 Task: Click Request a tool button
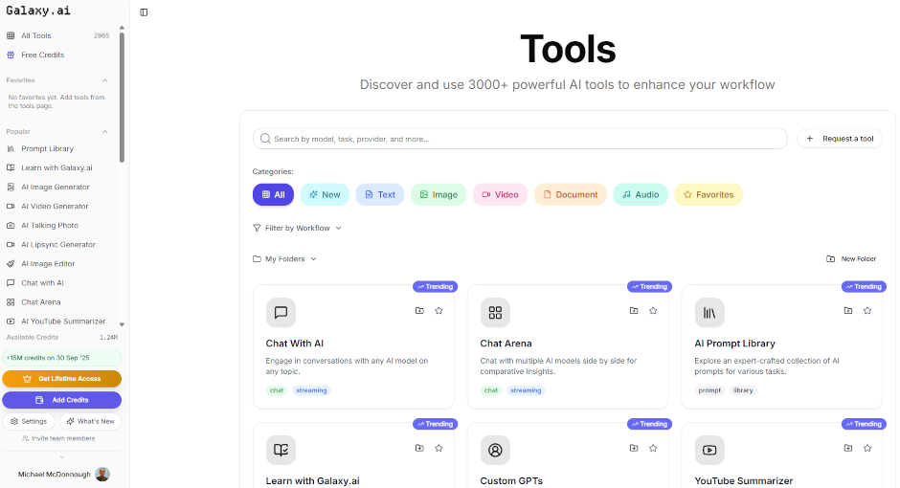click(840, 139)
